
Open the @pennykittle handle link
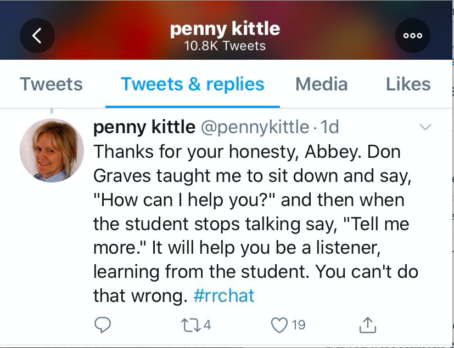tap(255, 127)
